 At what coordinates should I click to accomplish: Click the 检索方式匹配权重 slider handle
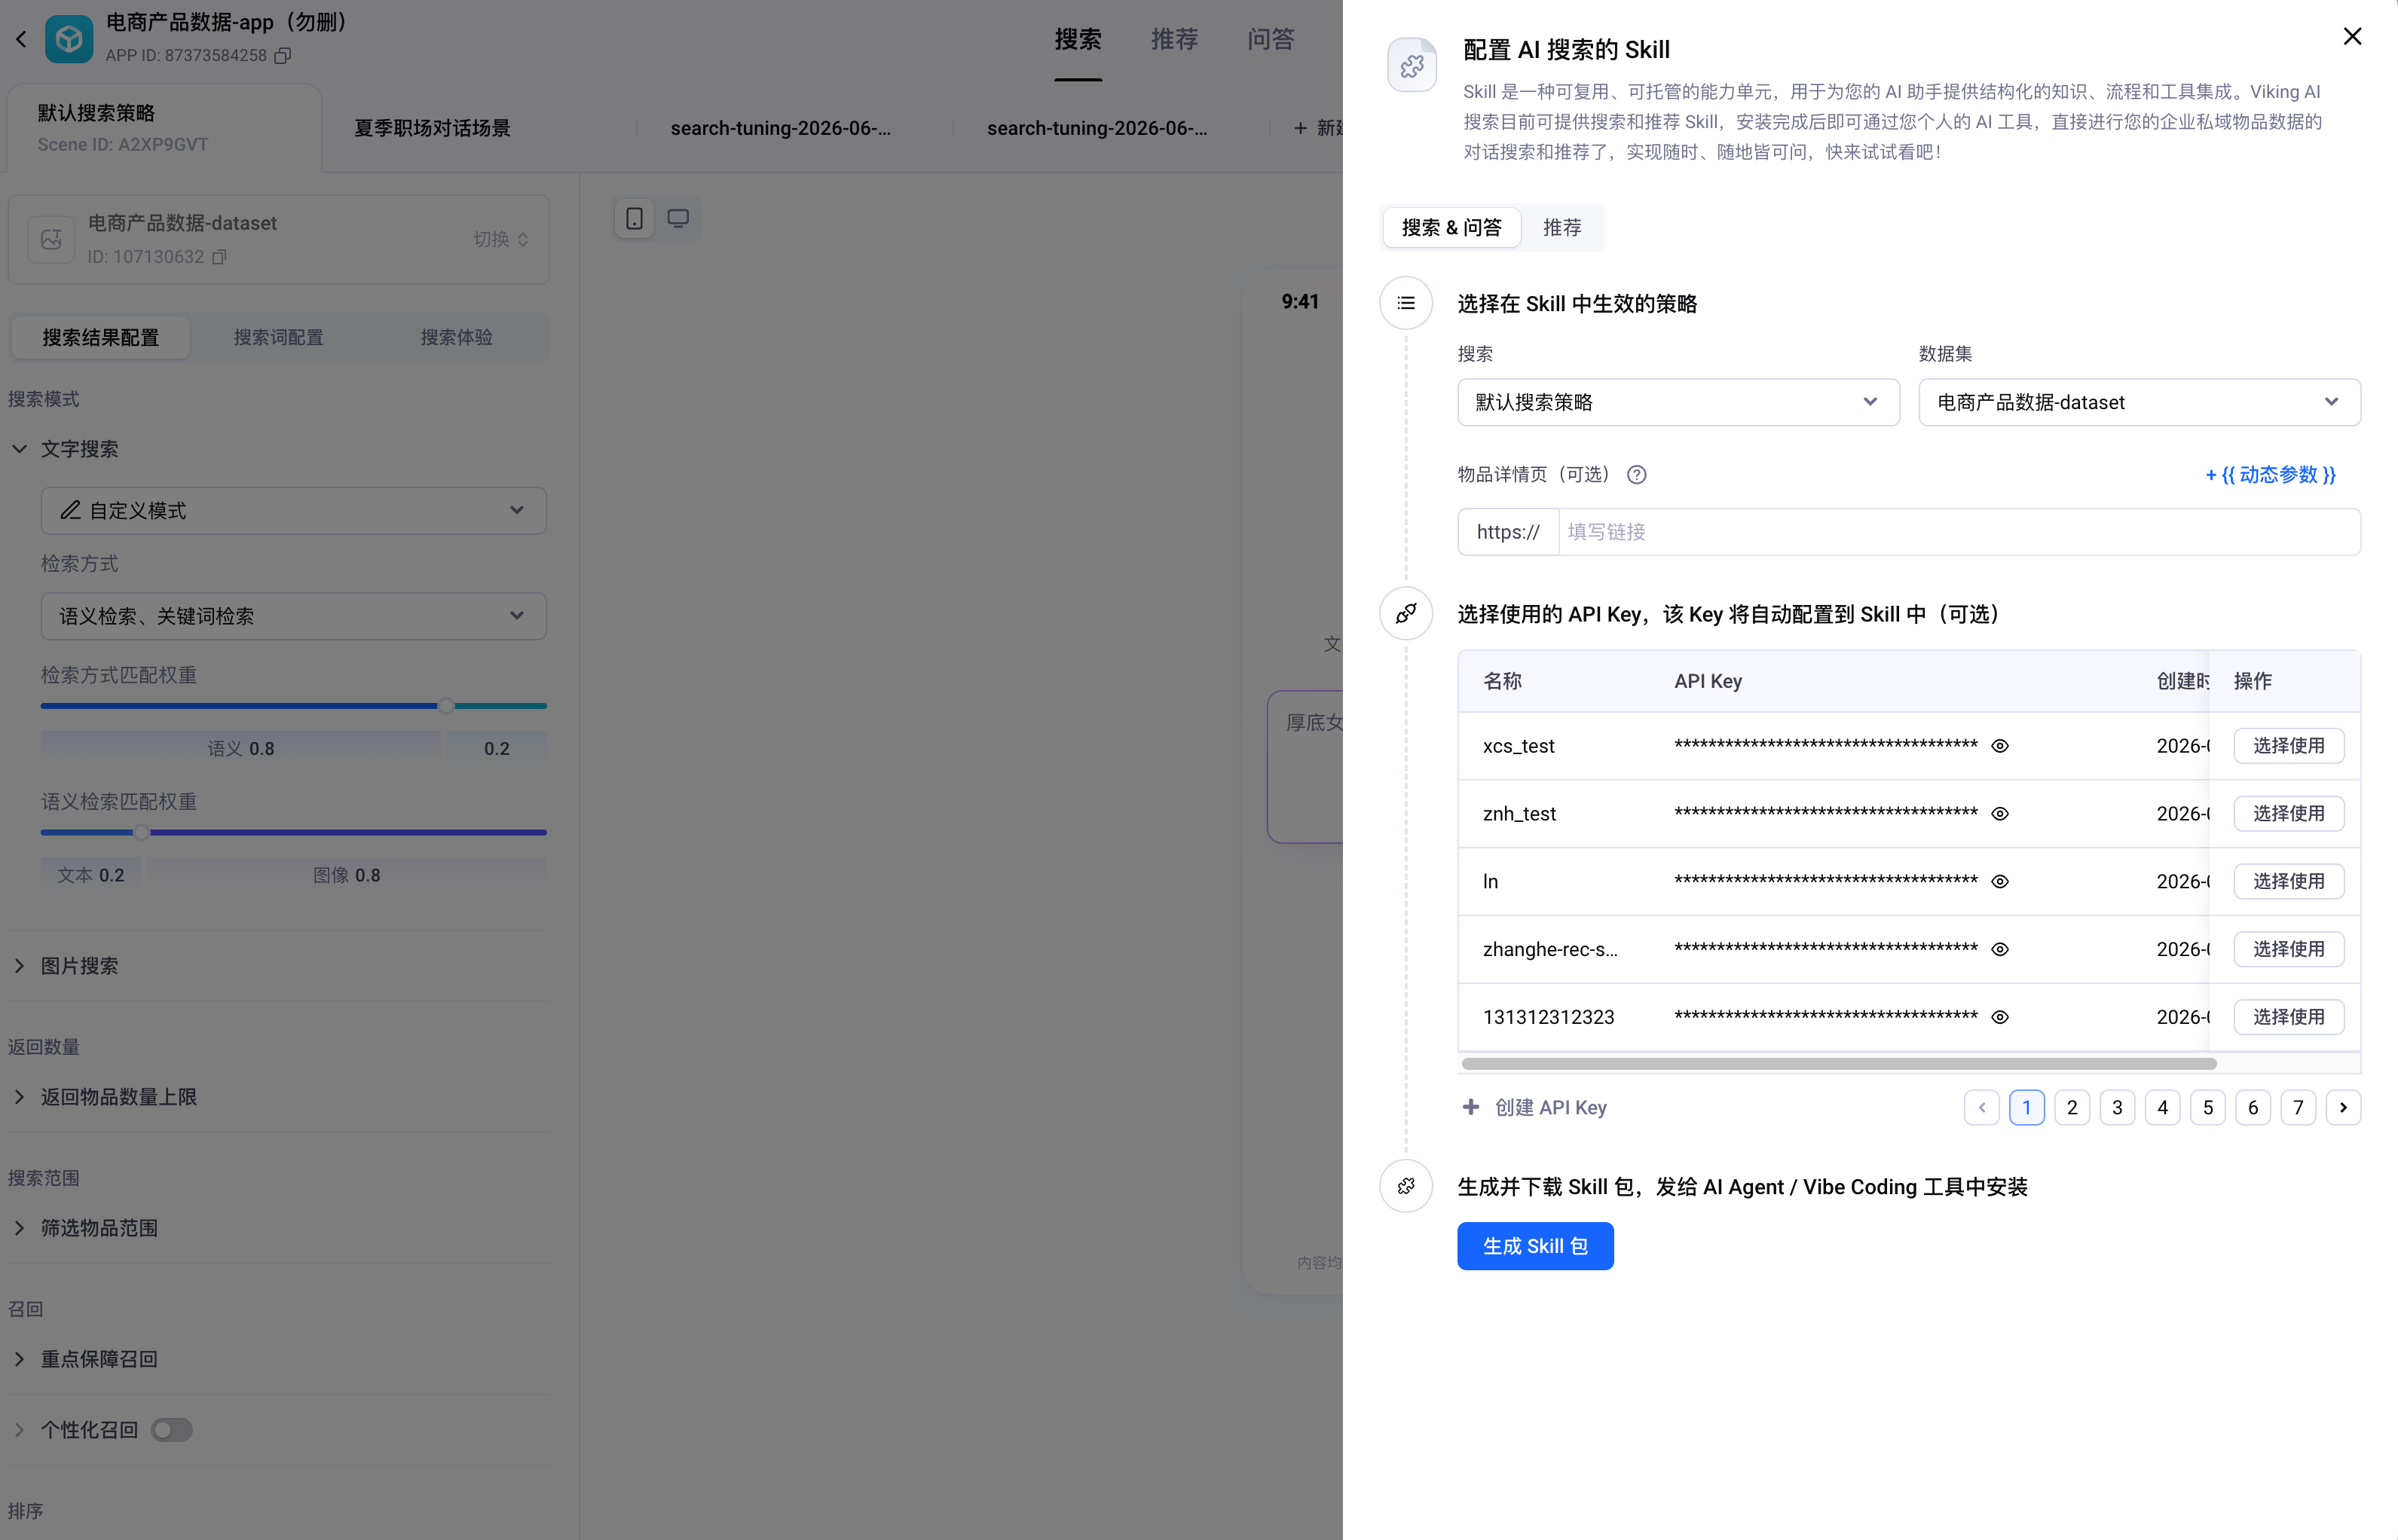pyautogui.click(x=446, y=706)
